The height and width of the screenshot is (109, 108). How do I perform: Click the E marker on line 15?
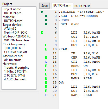(46, 70)
